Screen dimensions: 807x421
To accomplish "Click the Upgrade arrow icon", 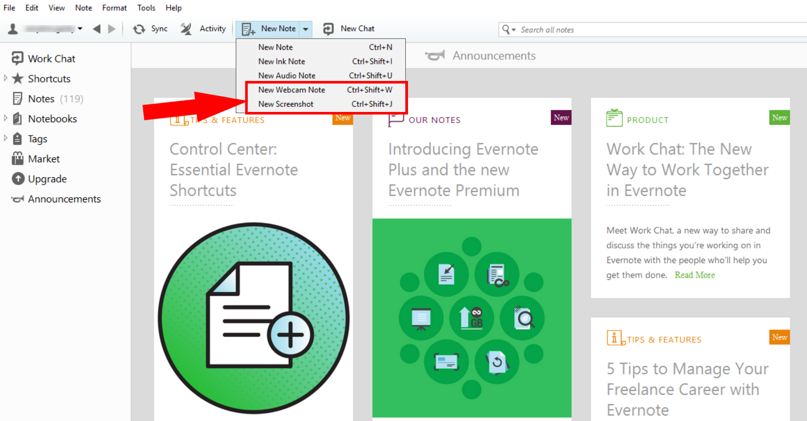I will point(18,179).
